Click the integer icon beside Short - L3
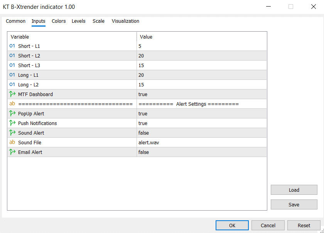Image resolution: width=324 pixels, height=233 pixels. pyautogui.click(x=12, y=65)
